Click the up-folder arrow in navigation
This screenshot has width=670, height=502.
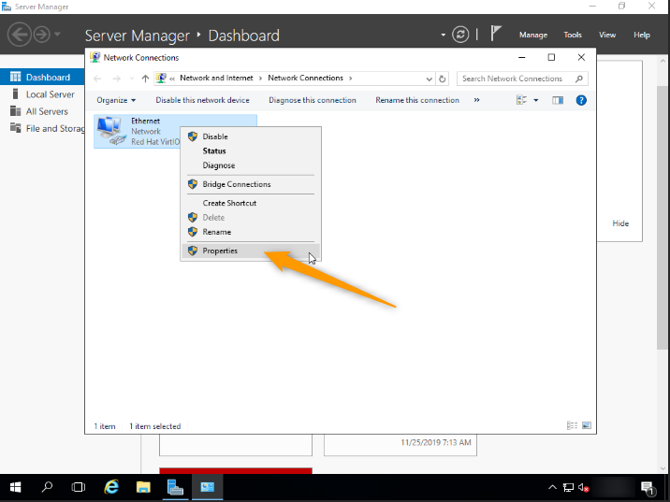[145, 79]
